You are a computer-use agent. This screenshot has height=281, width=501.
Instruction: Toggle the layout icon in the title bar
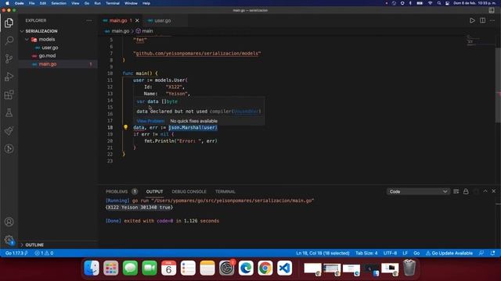pos(492,10)
